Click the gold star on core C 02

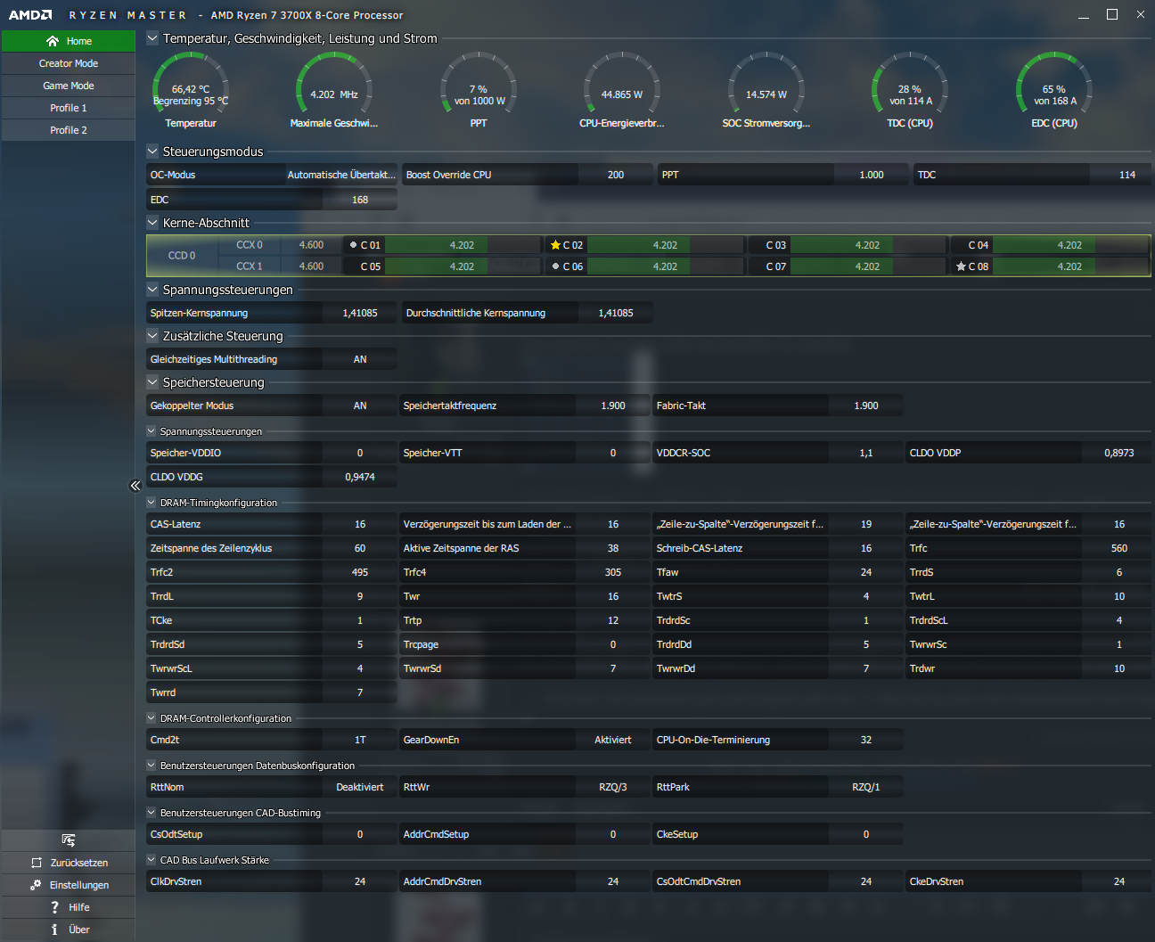(555, 245)
